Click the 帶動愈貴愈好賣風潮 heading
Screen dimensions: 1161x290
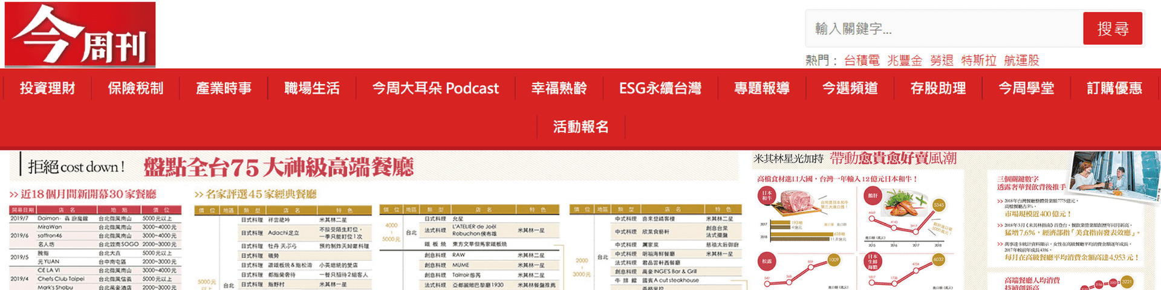click(893, 158)
